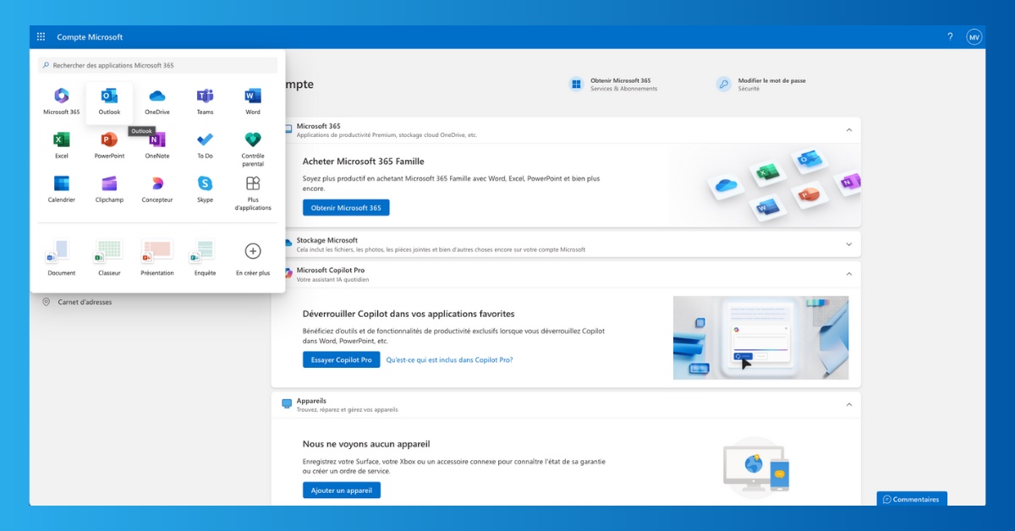Collapse the Appareils section chevron
Screen dimensions: 1015x531
coord(848,404)
